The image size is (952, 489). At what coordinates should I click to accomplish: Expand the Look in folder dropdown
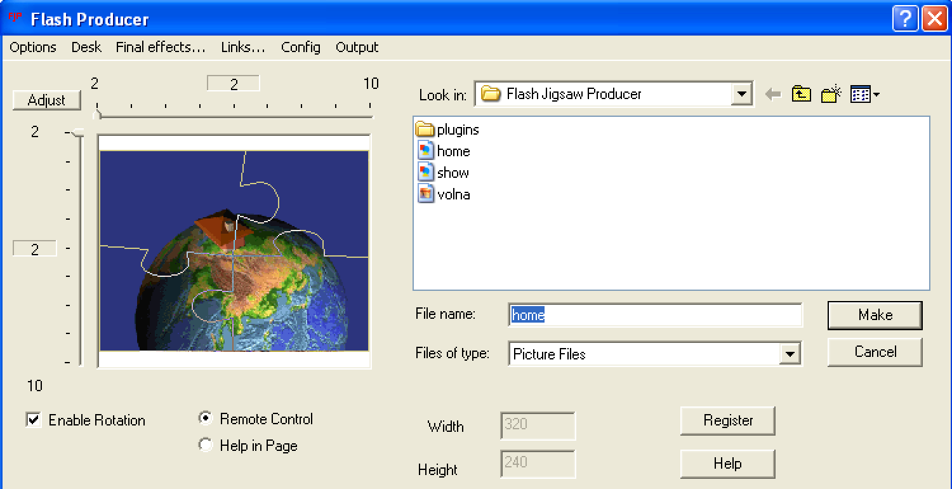pos(741,95)
